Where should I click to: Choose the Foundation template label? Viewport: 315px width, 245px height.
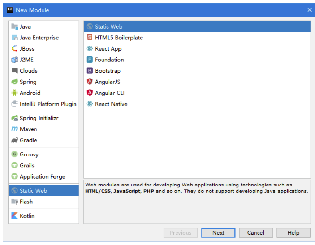click(x=109, y=60)
